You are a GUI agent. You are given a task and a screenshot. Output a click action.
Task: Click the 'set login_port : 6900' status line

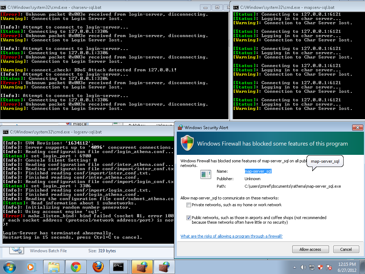(47, 156)
